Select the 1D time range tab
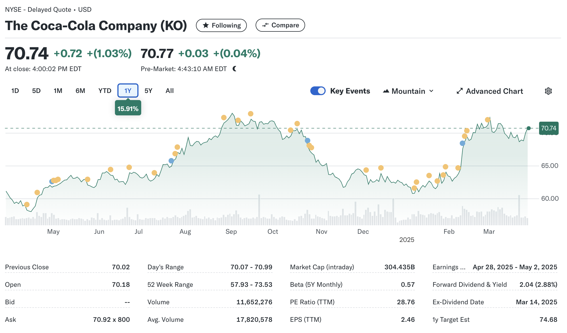 [x=15, y=91]
